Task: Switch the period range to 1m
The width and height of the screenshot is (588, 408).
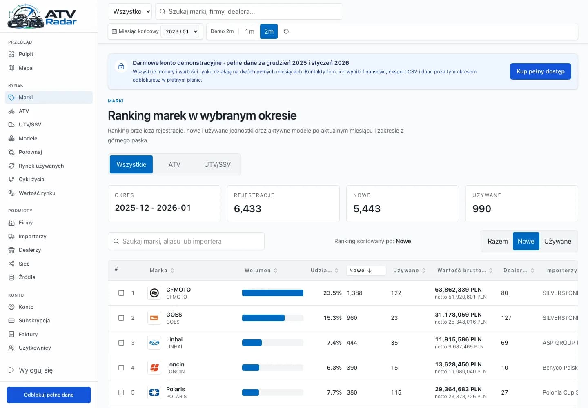Action: pyautogui.click(x=250, y=31)
